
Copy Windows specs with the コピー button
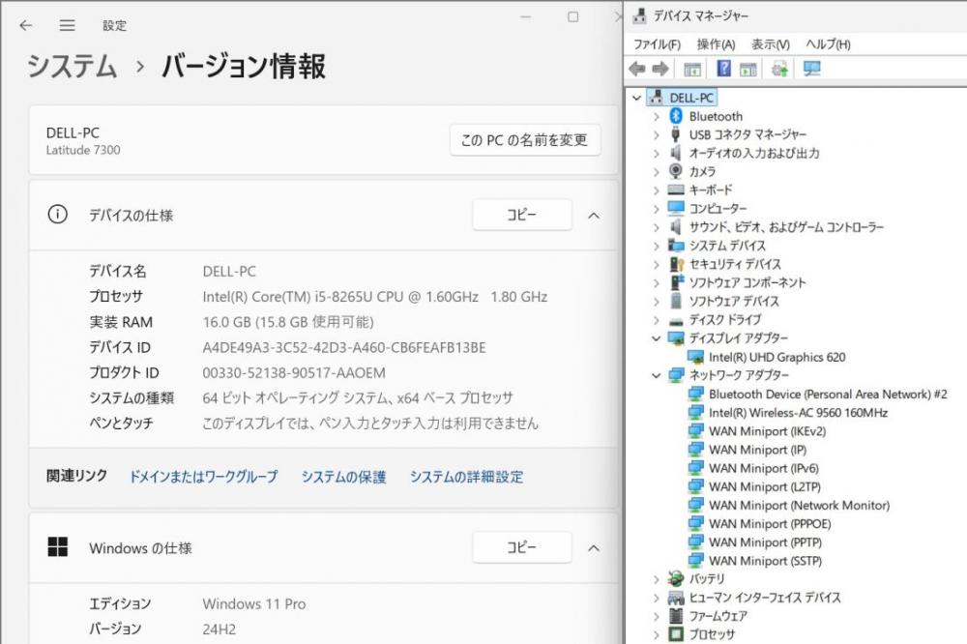[x=522, y=547]
